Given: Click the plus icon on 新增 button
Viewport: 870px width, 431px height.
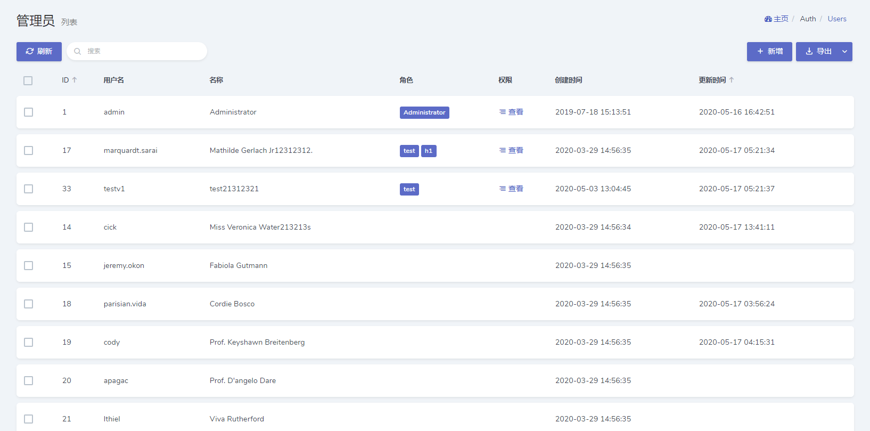Looking at the screenshot, I should pyautogui.click(x=760, y=51).
